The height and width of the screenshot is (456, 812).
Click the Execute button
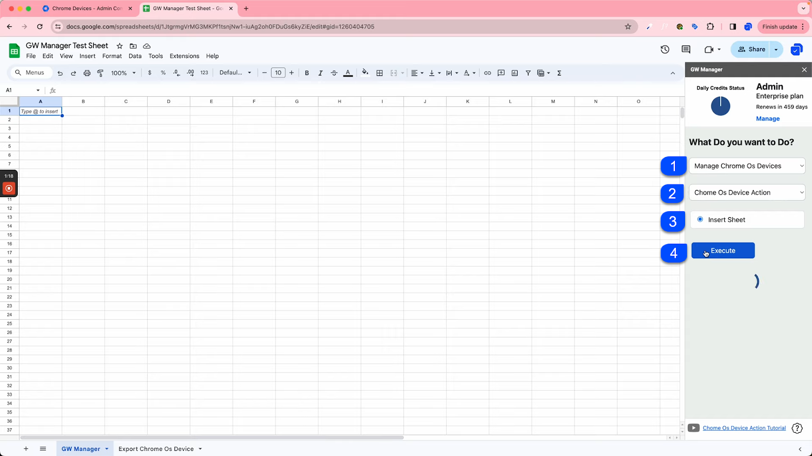click(723, 250)
